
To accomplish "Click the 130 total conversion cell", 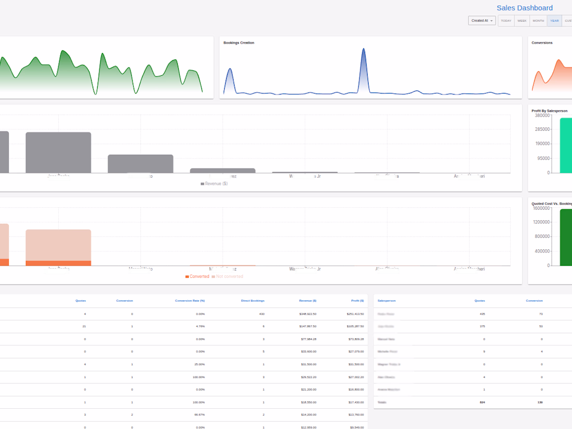I will 540,402.
